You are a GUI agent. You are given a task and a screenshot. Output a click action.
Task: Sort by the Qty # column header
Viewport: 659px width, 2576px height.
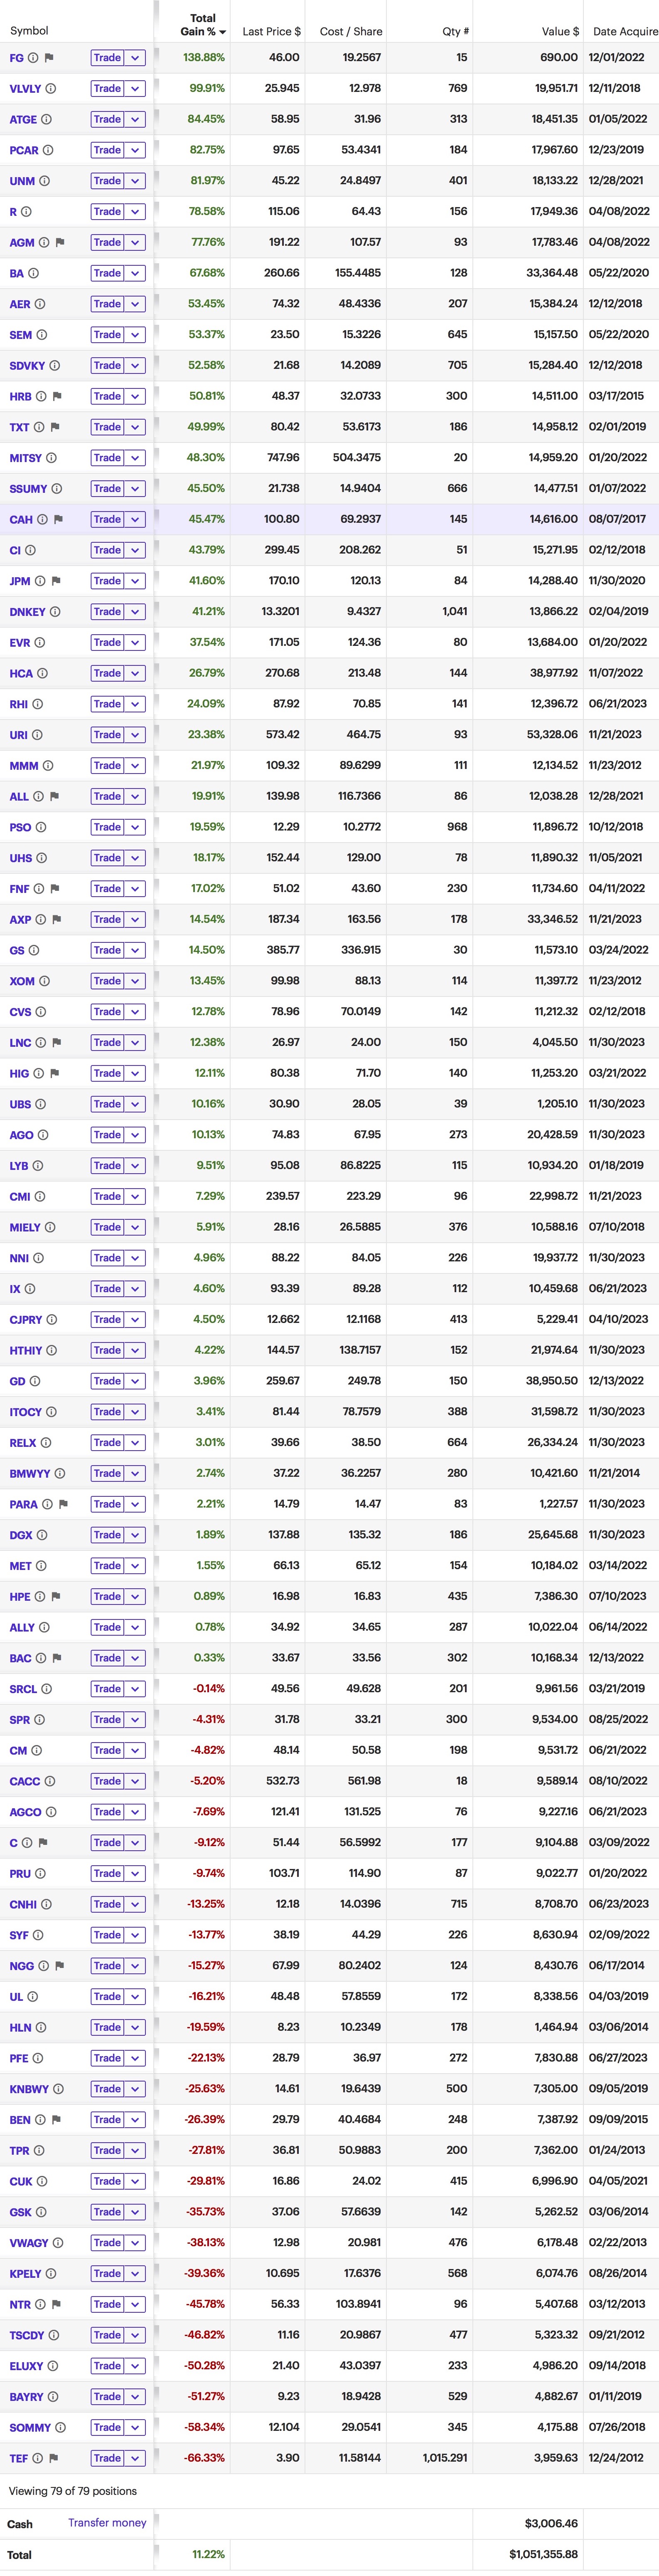click(x=456, y=31)
